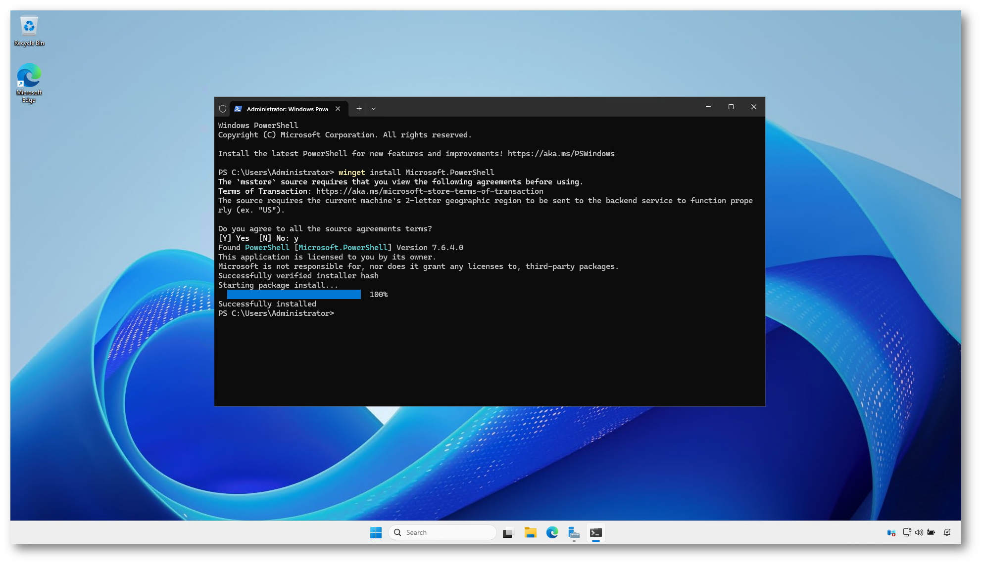Screen dimensions: 982x565
Task: Click the "Starting package install..." line
Action: [278, 285]
